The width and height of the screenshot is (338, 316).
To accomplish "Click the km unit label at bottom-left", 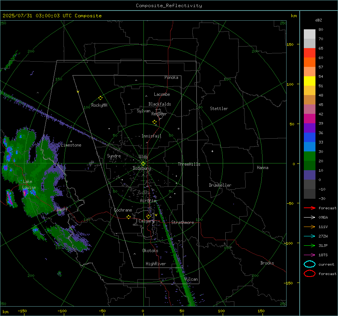I will point(5,312).
